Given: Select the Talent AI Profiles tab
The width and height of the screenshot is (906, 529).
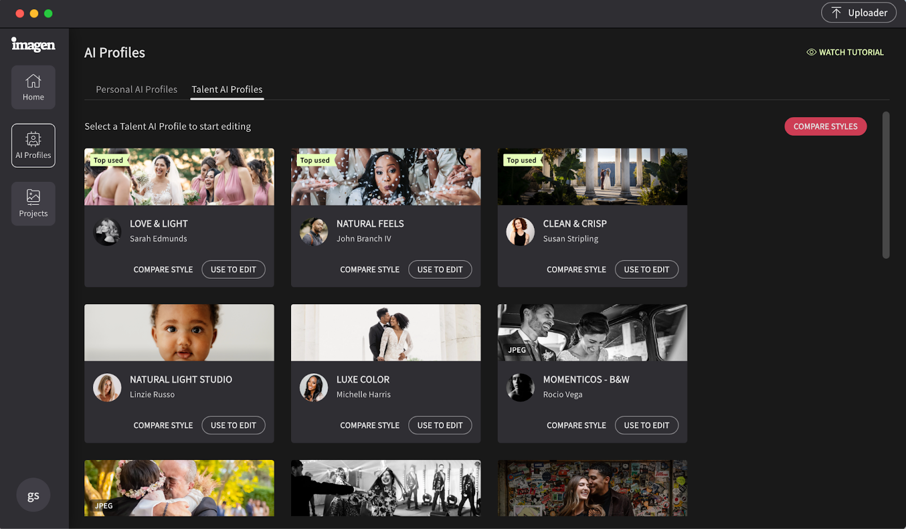Looking at the screenshot, I should (227, 89).
